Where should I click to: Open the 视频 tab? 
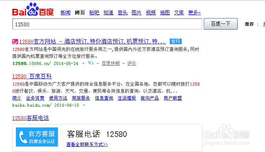[x=151, y=13]
